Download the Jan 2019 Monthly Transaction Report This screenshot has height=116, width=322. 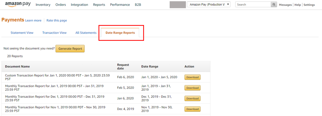pos(192,88)
